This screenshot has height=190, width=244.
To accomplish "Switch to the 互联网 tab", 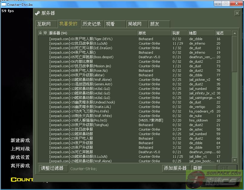I will 44,24.
